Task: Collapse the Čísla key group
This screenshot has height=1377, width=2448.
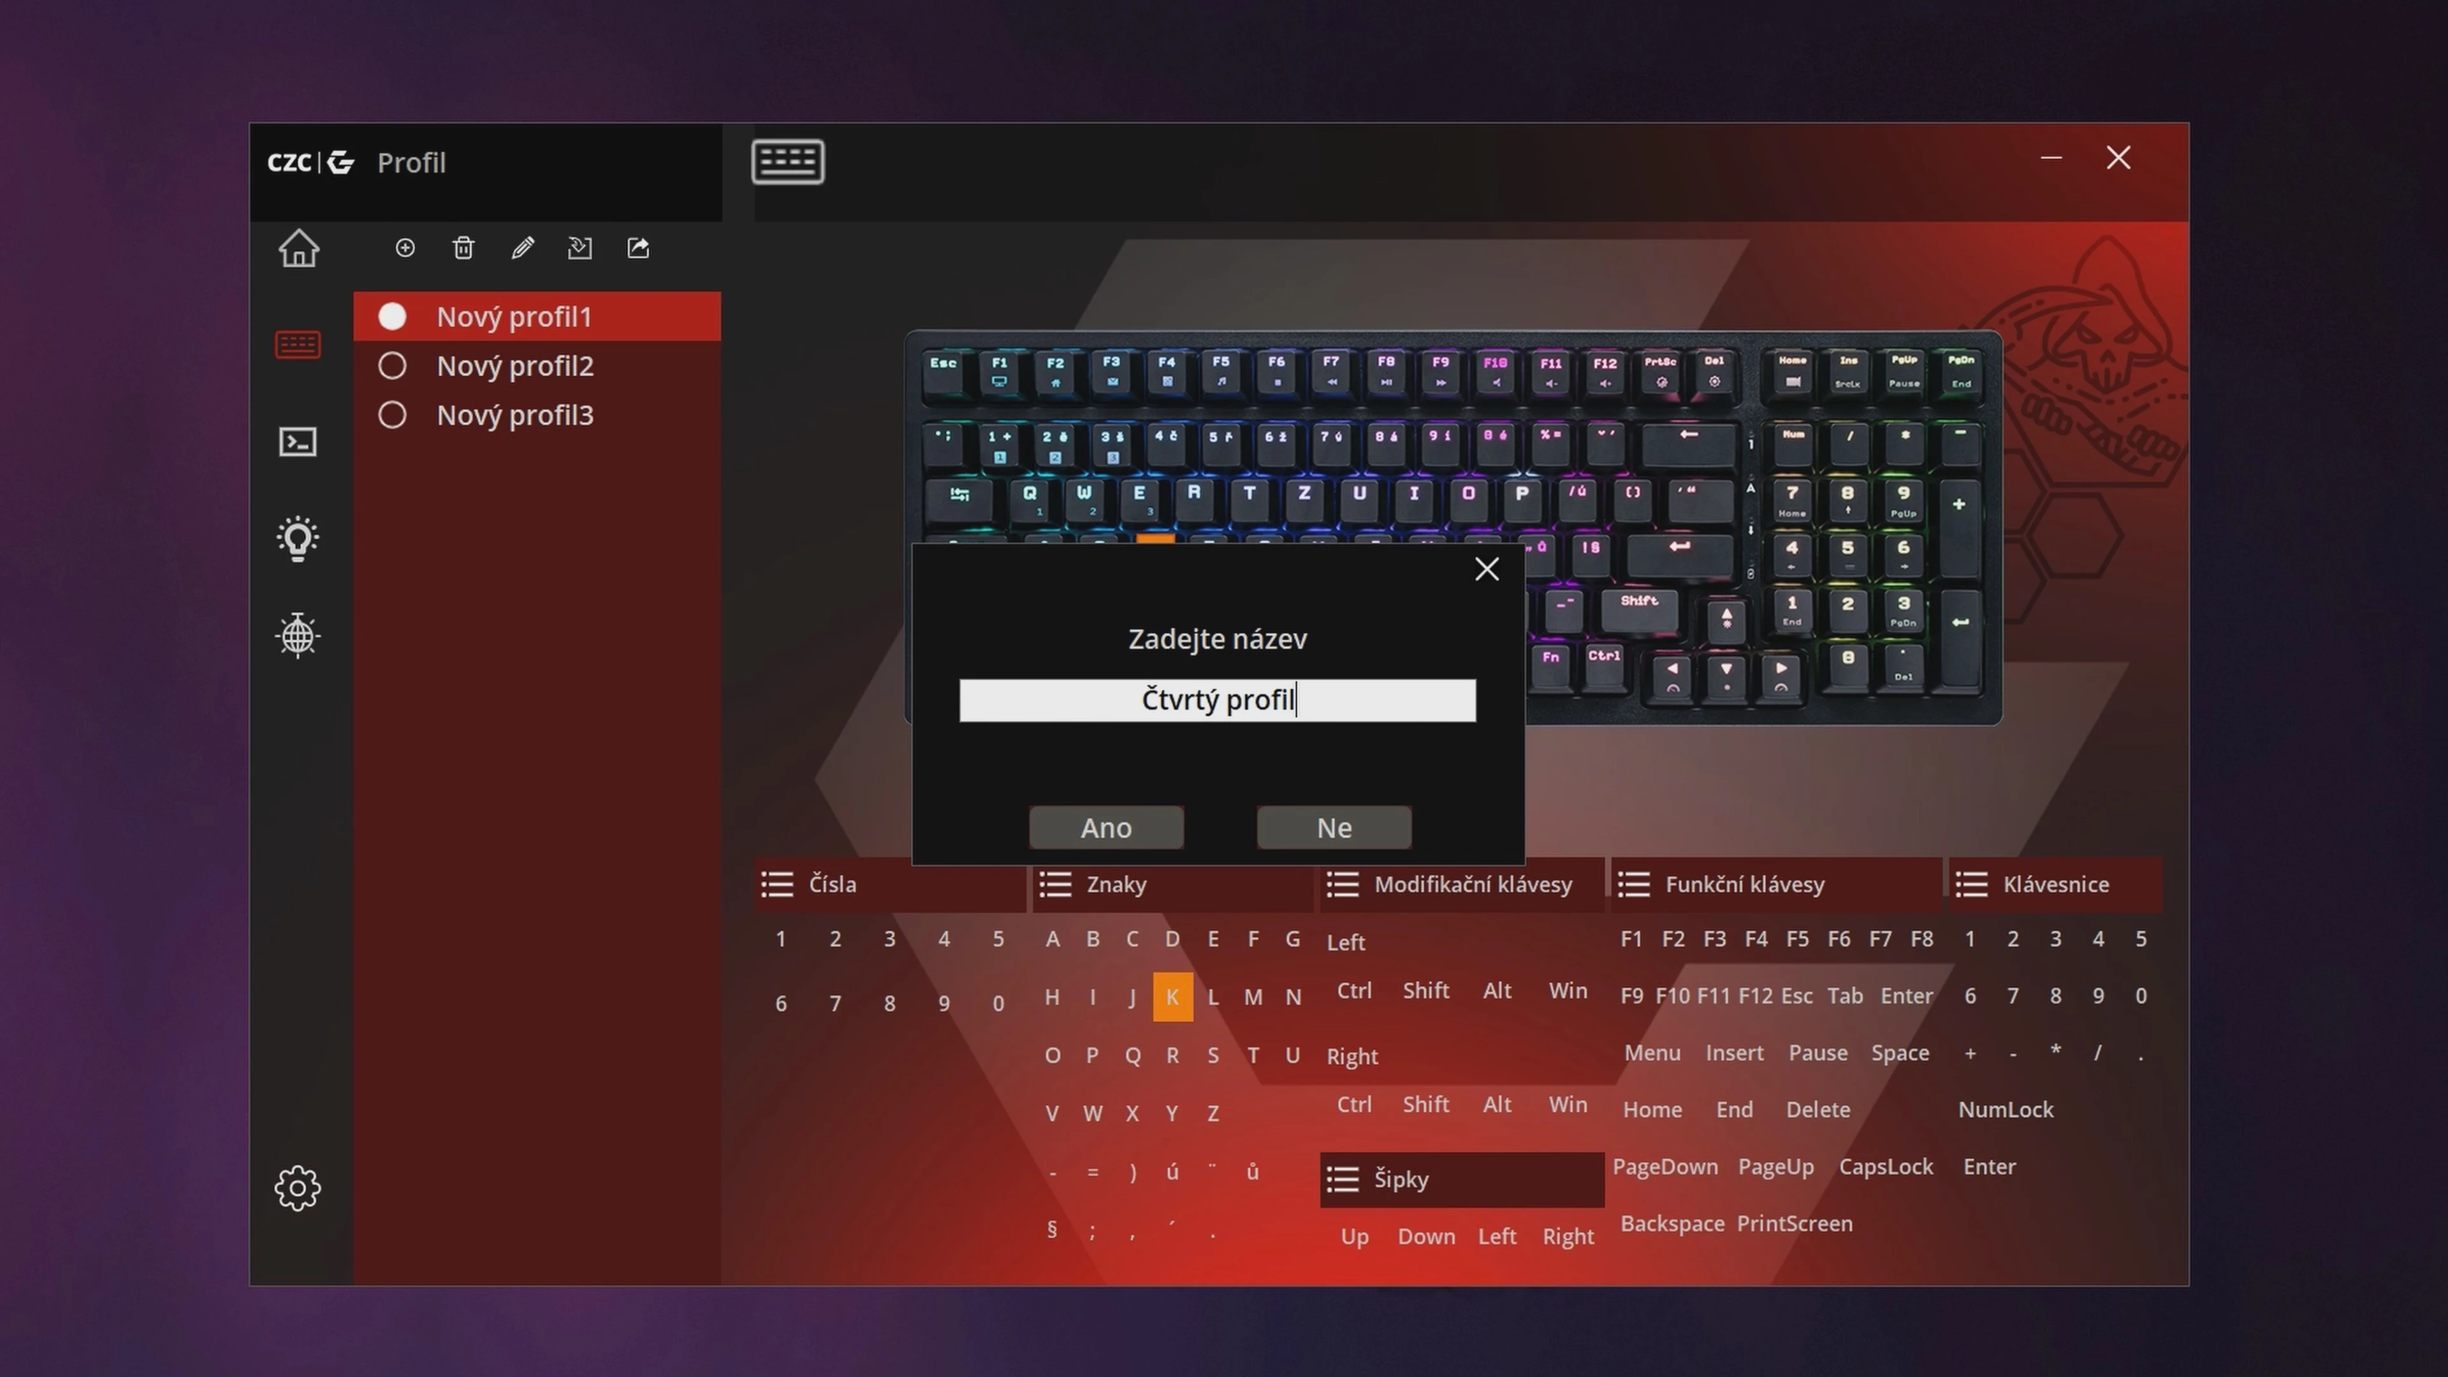Action: (x=777, y=885)
